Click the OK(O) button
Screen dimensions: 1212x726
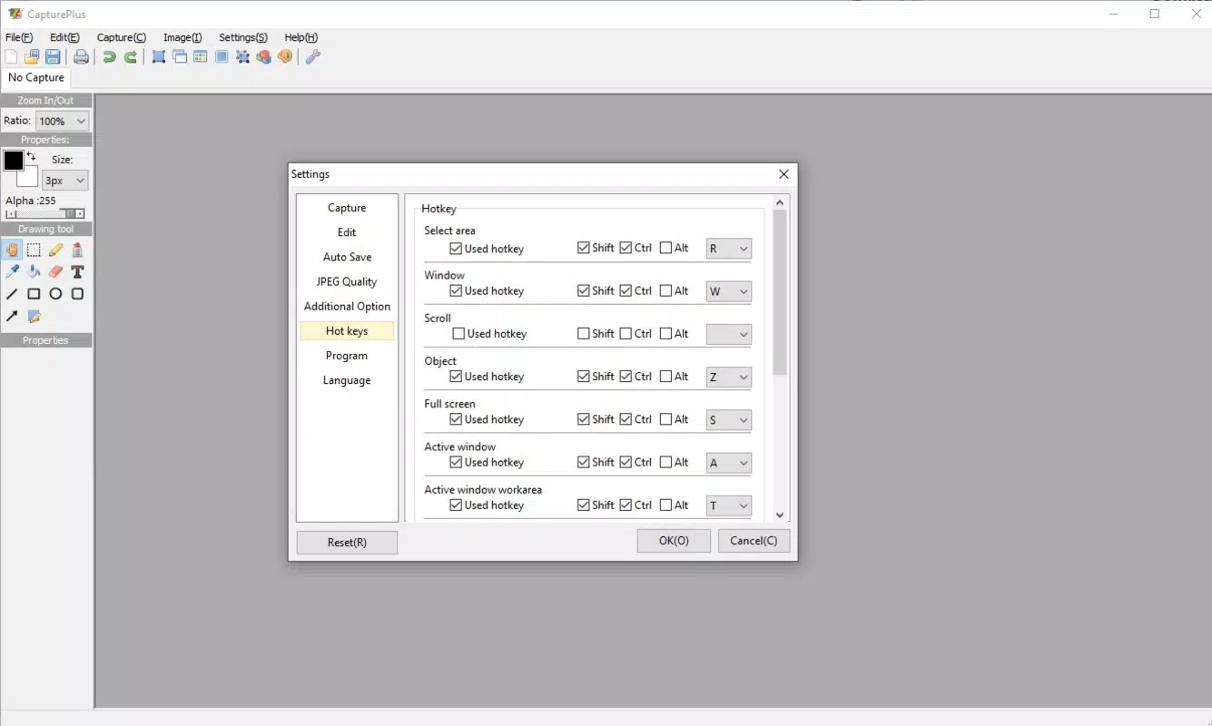(x=674, y=541)
